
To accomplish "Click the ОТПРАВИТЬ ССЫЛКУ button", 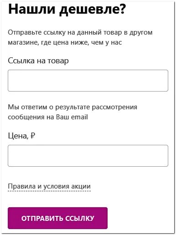I will click(x=57, y=218).
